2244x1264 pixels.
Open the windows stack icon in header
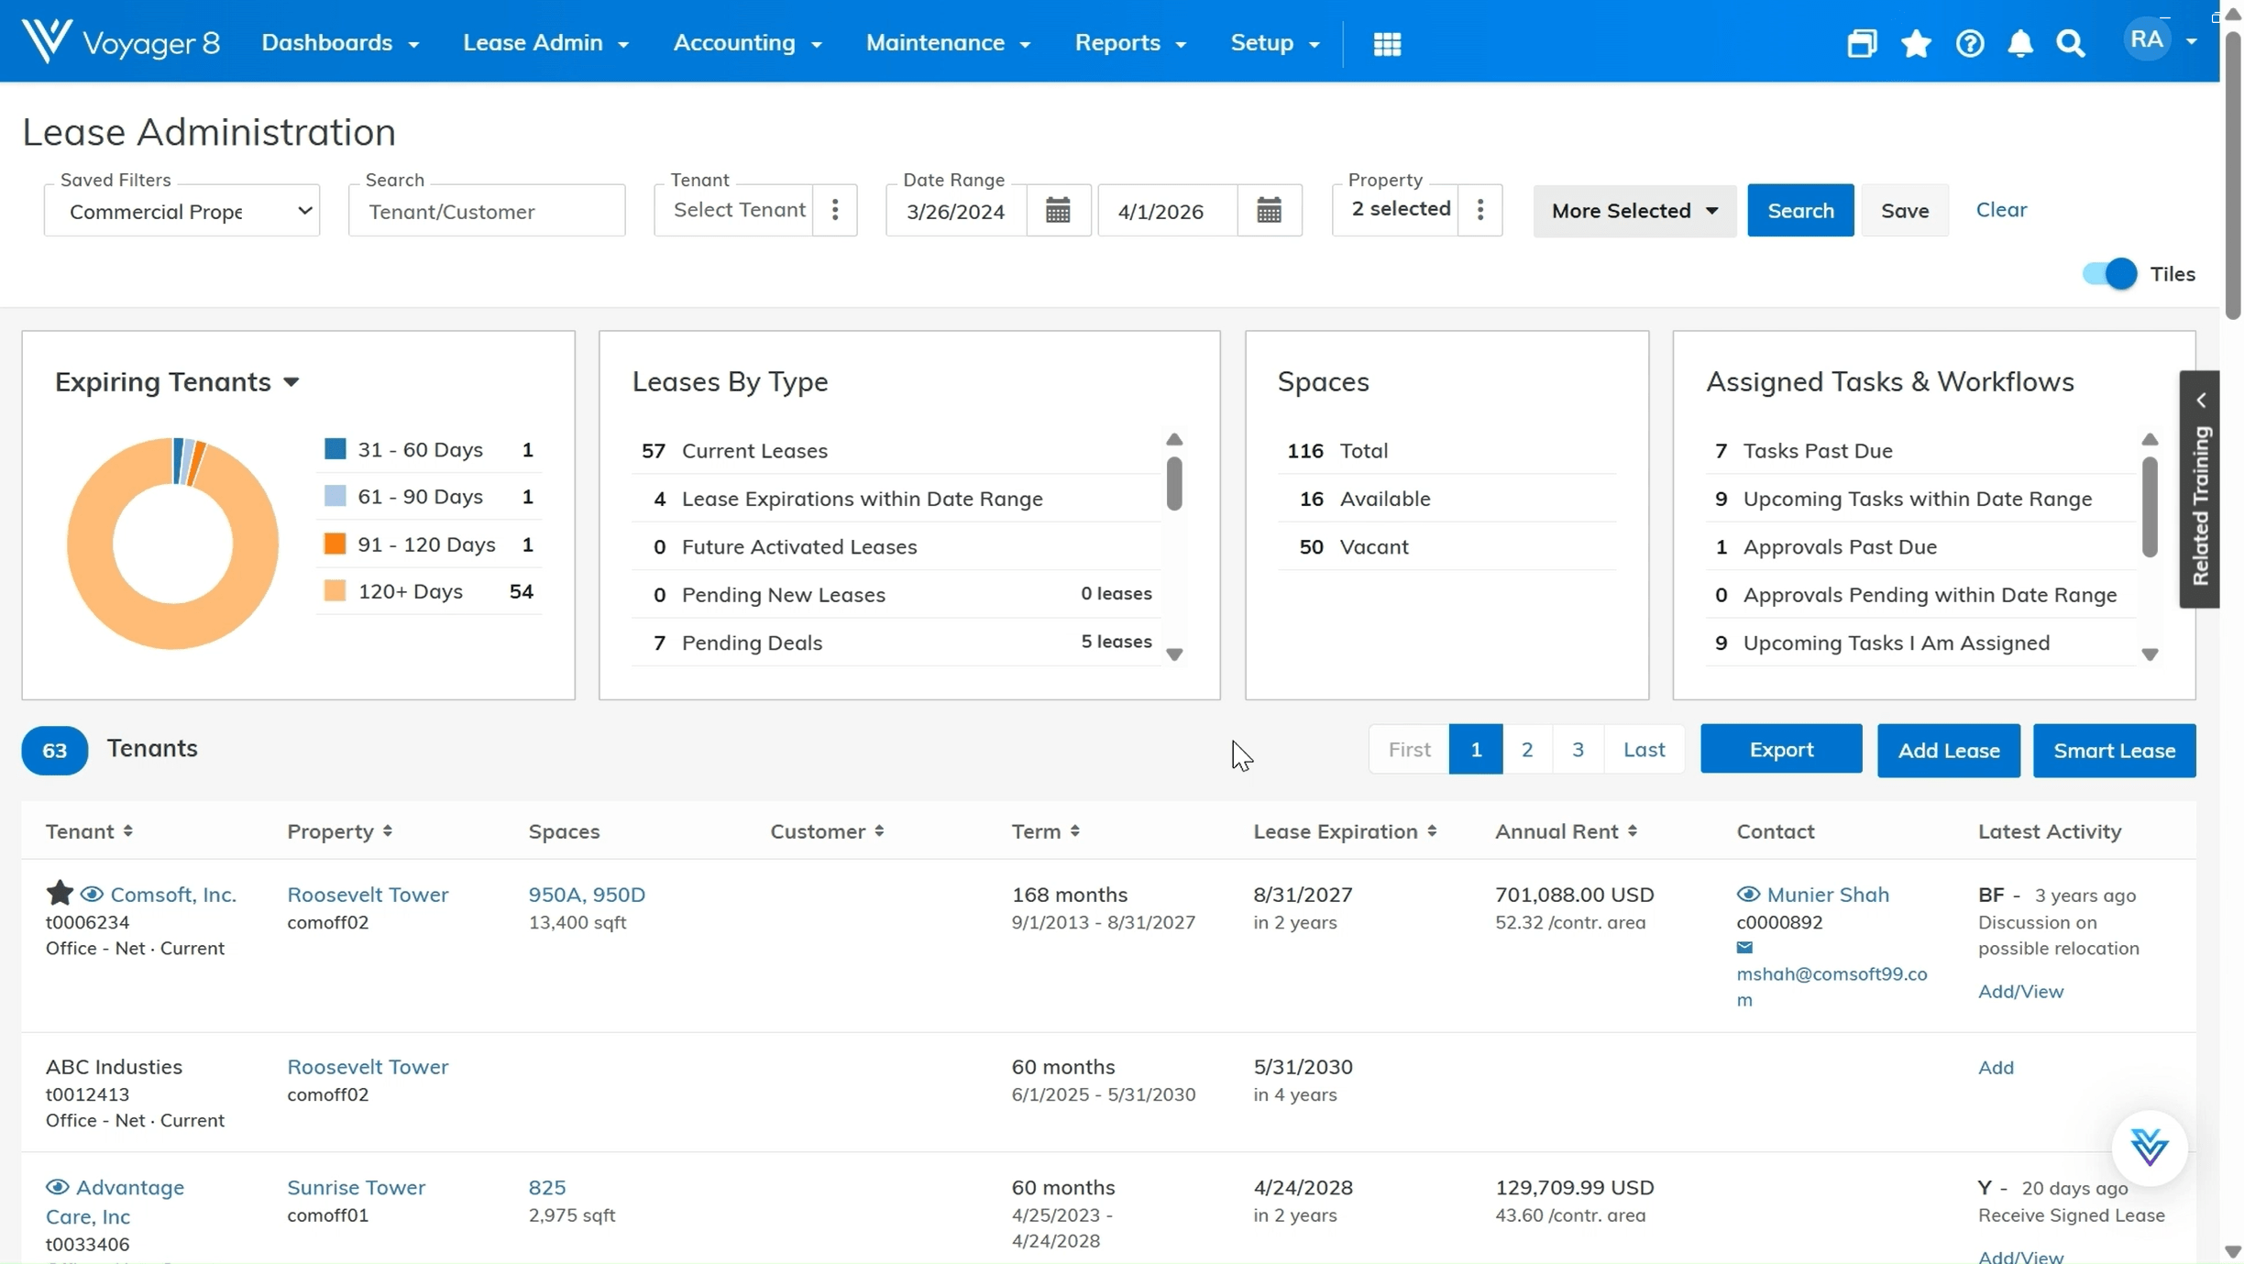1862,43
